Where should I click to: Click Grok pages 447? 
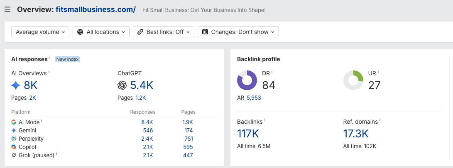tap(188, 156)
